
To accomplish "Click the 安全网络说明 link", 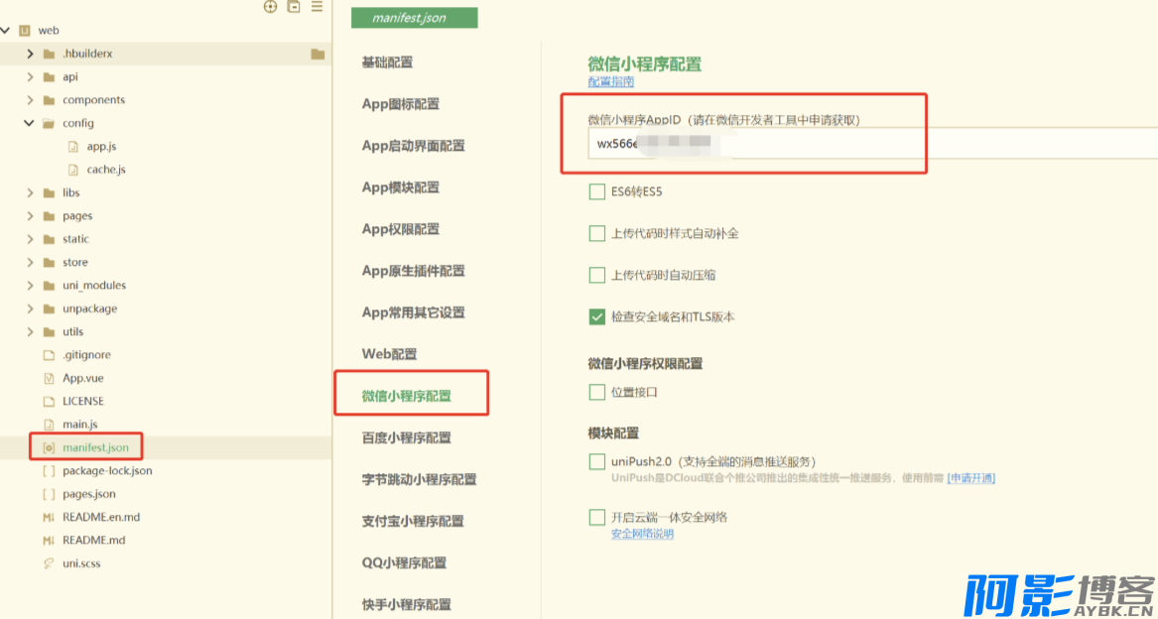I will coord(642,534).
